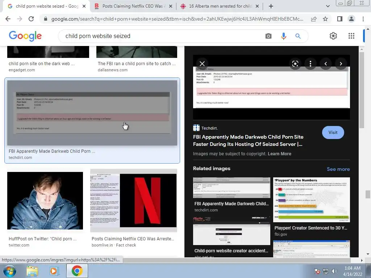Close the Google search tab
The height and width of the screenshot is (278, 371).
(84, 6)
